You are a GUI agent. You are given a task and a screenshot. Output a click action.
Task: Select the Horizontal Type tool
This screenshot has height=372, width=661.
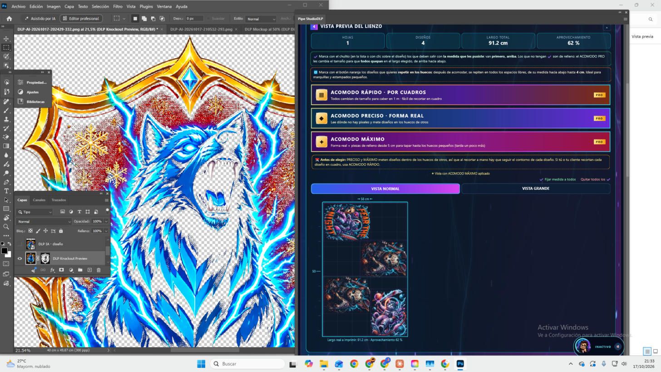6,191
